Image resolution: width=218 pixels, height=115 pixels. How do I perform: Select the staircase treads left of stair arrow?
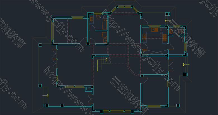(x=98, y=67)
